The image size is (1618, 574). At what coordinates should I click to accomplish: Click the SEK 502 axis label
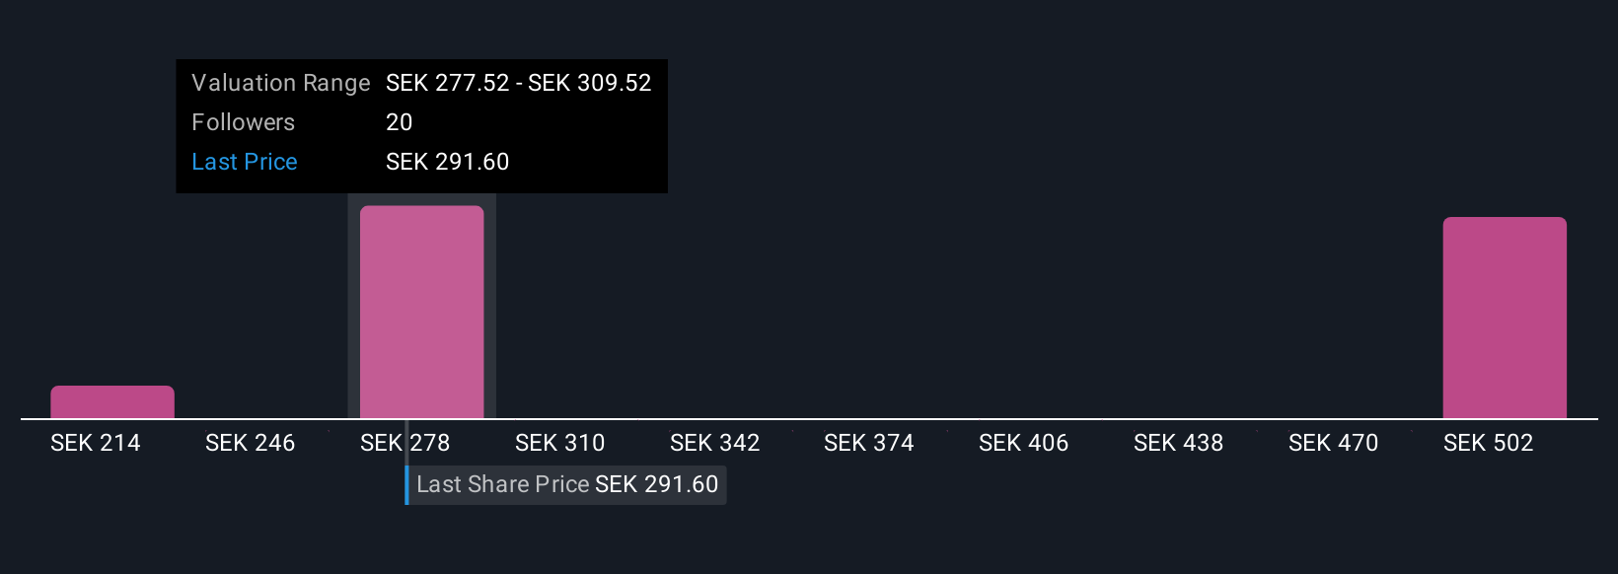click(1489, 443)
